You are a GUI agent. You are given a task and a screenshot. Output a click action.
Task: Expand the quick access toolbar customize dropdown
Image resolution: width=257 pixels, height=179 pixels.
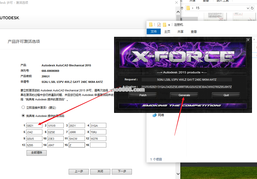pos(169,25)
